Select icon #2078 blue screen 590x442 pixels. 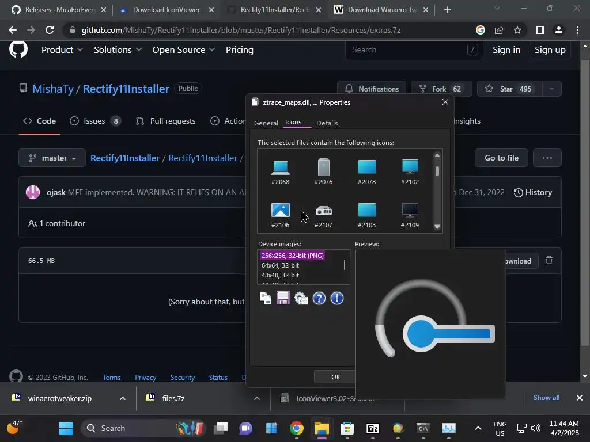coord(367,172)
